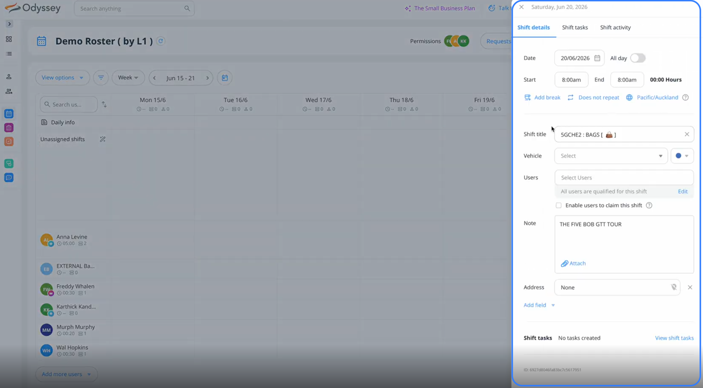703x388 pixels.
Task: Open the Vehicle Select dropdown
Action: click(x=611, y=156)
